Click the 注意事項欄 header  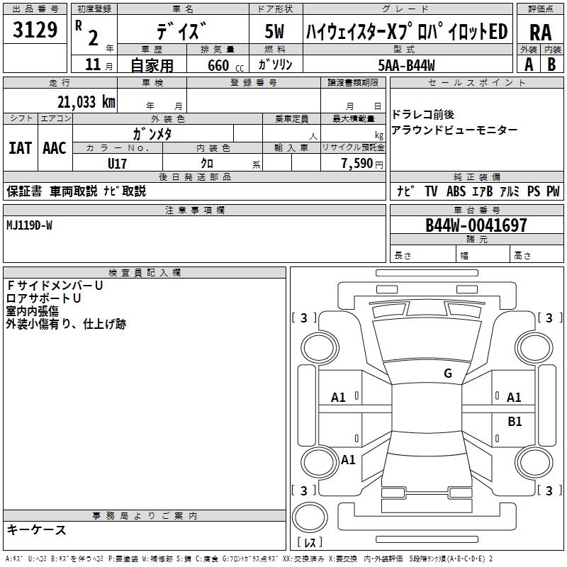[195, 210]
